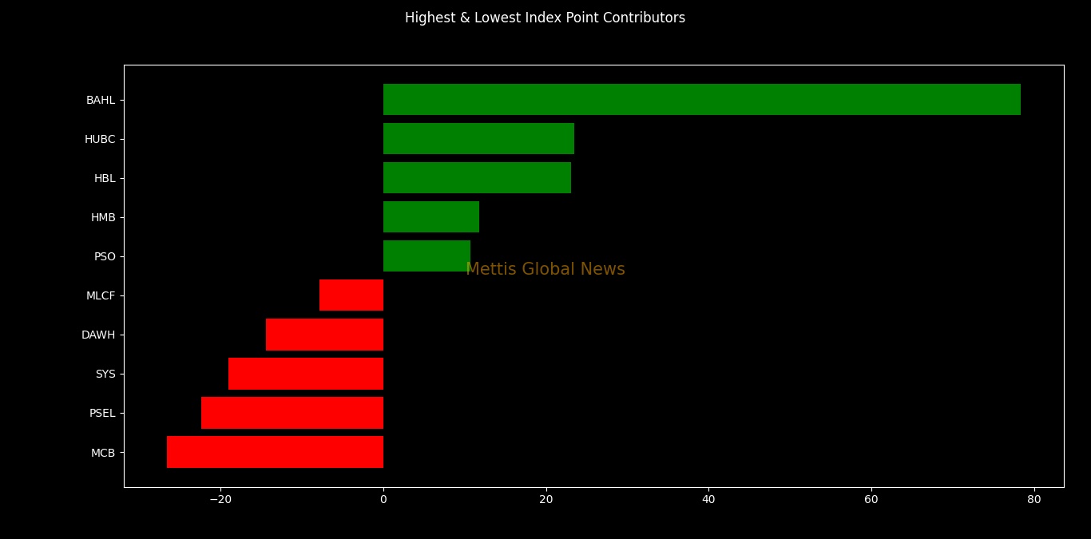Click the '−20' x-axis tick label
This screenshot has width=1091, height=539.
coord(220,500)
